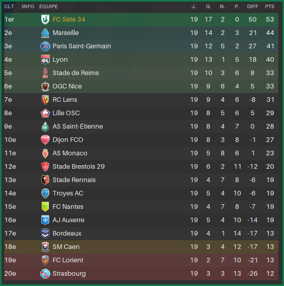Click the Marseille club logo
Viewport: 284px width, 286px height.
pos(45,33)
